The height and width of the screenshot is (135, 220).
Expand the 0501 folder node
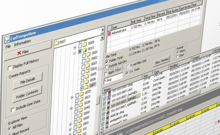(x=70, y=129)
